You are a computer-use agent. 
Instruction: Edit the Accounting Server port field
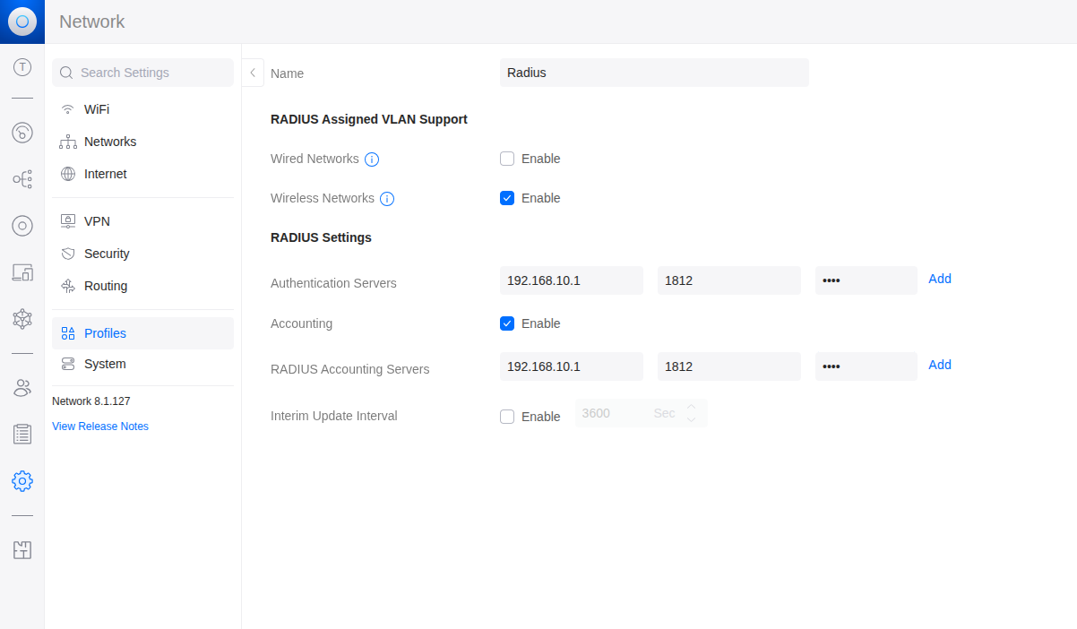coord(729,366)
